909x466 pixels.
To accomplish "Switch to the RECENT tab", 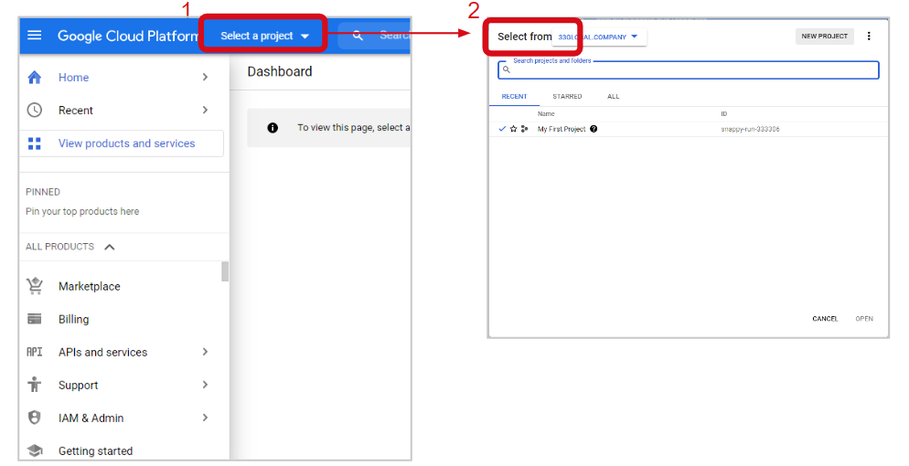I will point(514,97).
